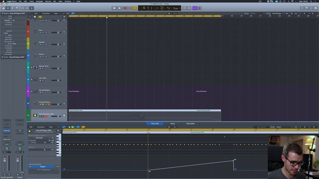Click Read automation on Korg channel strip
Screen dimensions: 319x179
(x=7, y=145)
